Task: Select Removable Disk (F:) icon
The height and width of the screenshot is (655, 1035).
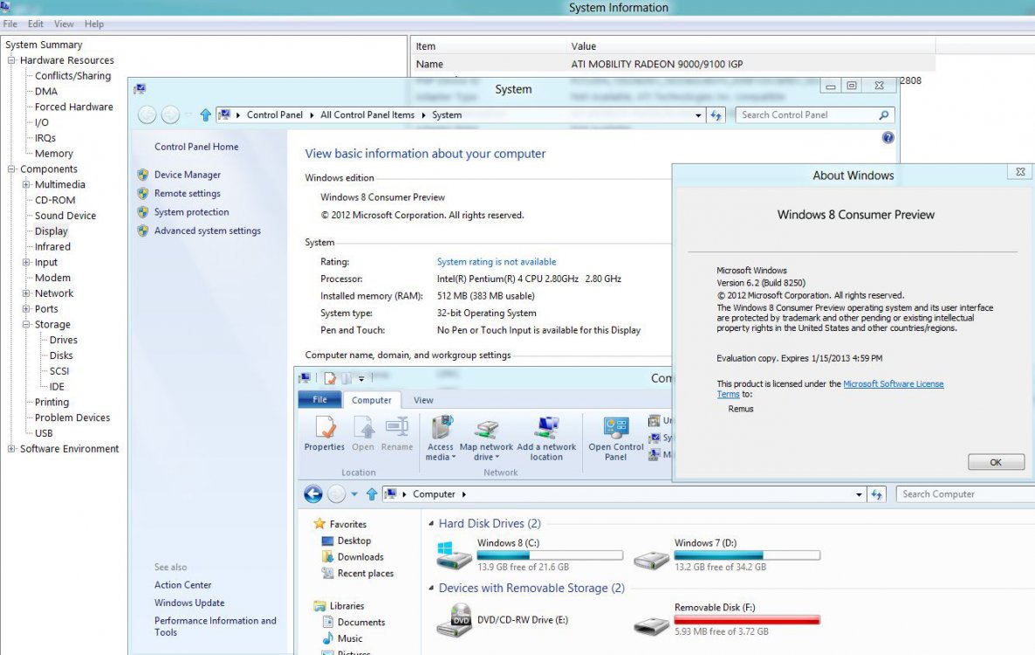Action: pyautogui.click(x=651, y=624)
